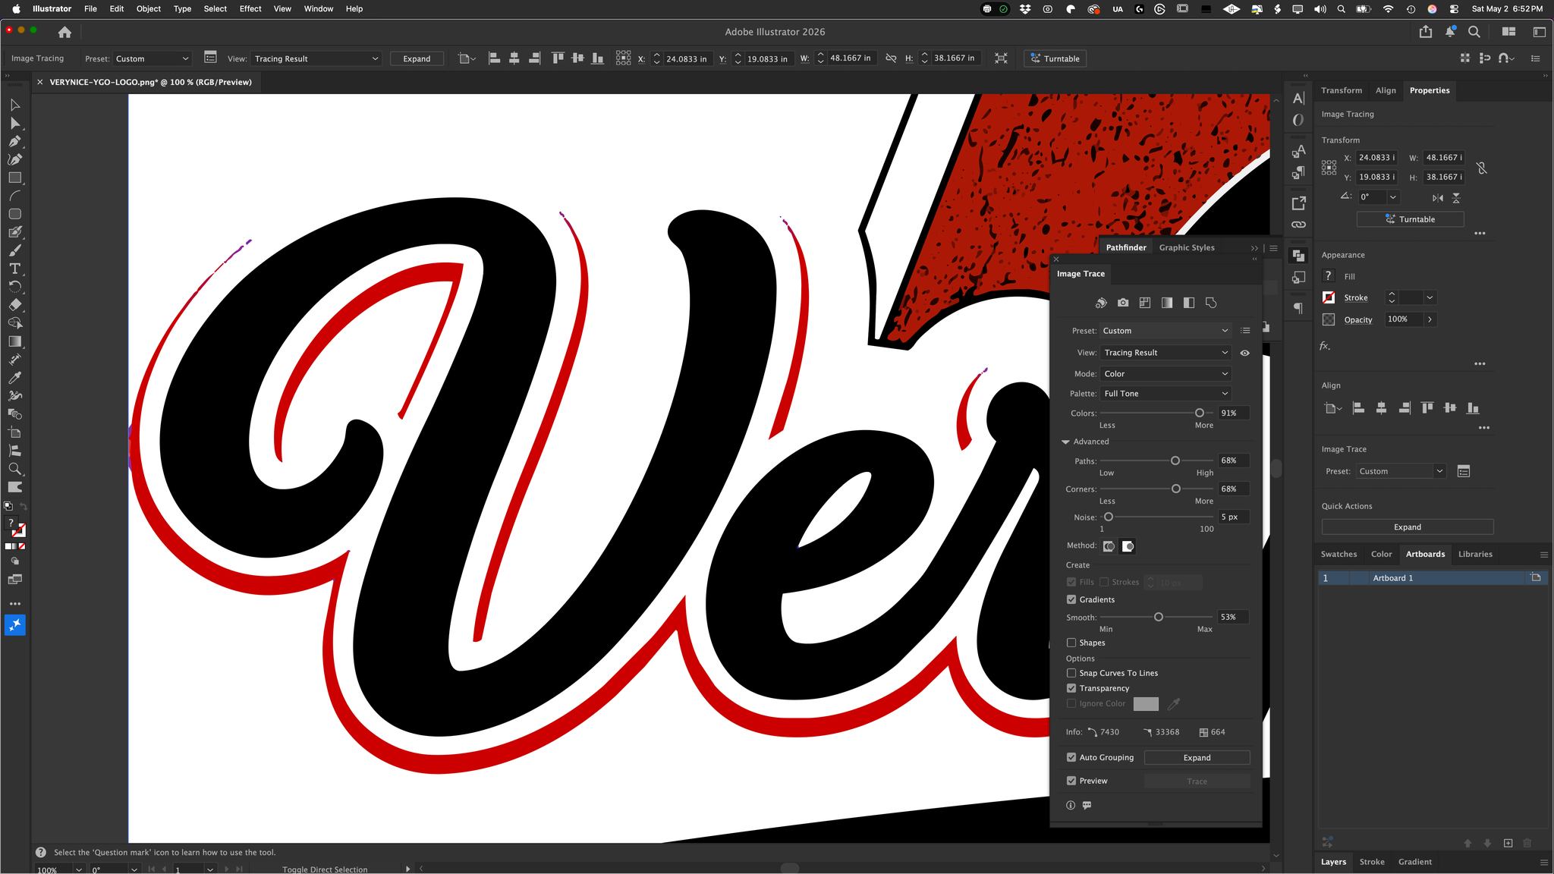Viewport: 1554px width, 874px height.
Task: Switch to the Swatches tab
Action: [1339, 554]
